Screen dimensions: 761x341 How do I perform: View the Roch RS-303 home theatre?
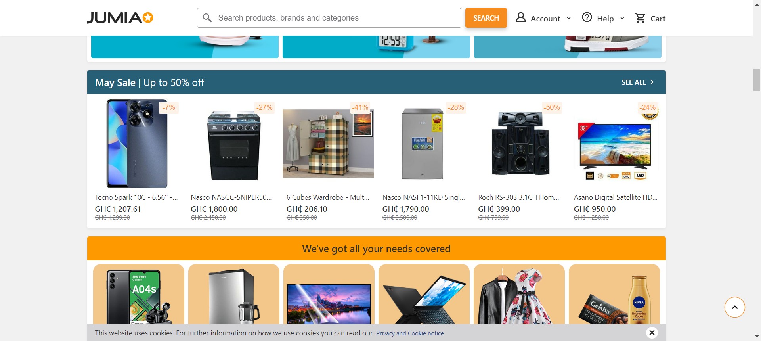[520, 161]
